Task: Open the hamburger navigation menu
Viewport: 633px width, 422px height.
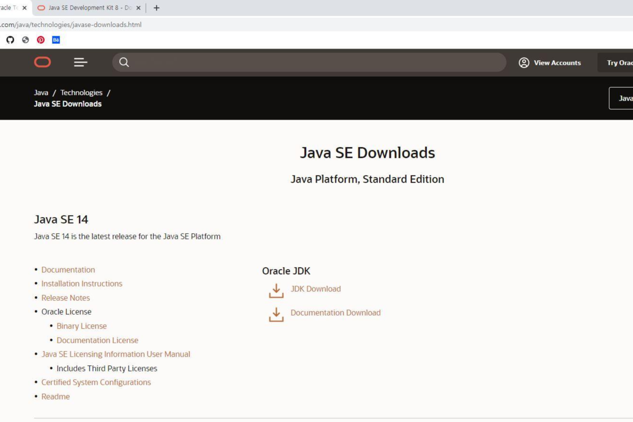Action: click(x=81, y=62)
